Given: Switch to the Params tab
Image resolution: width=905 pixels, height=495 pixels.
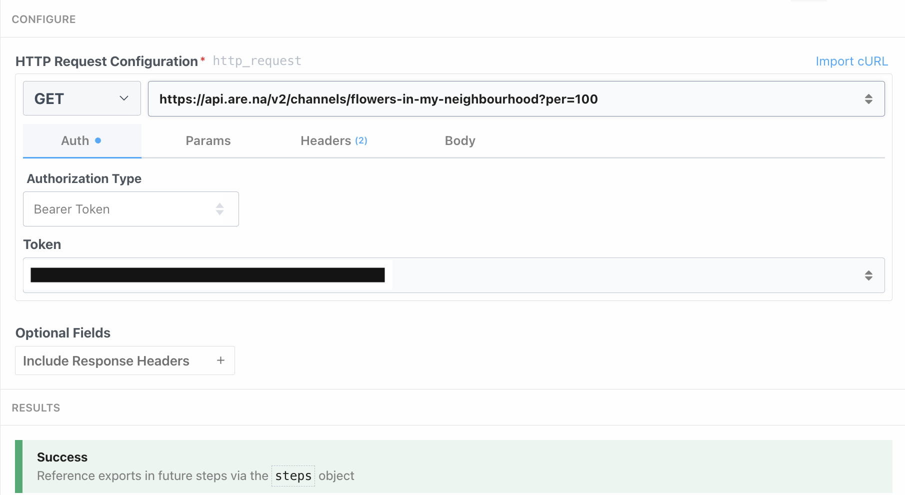Looking at the screenshot, I should [x=208, y=140].
